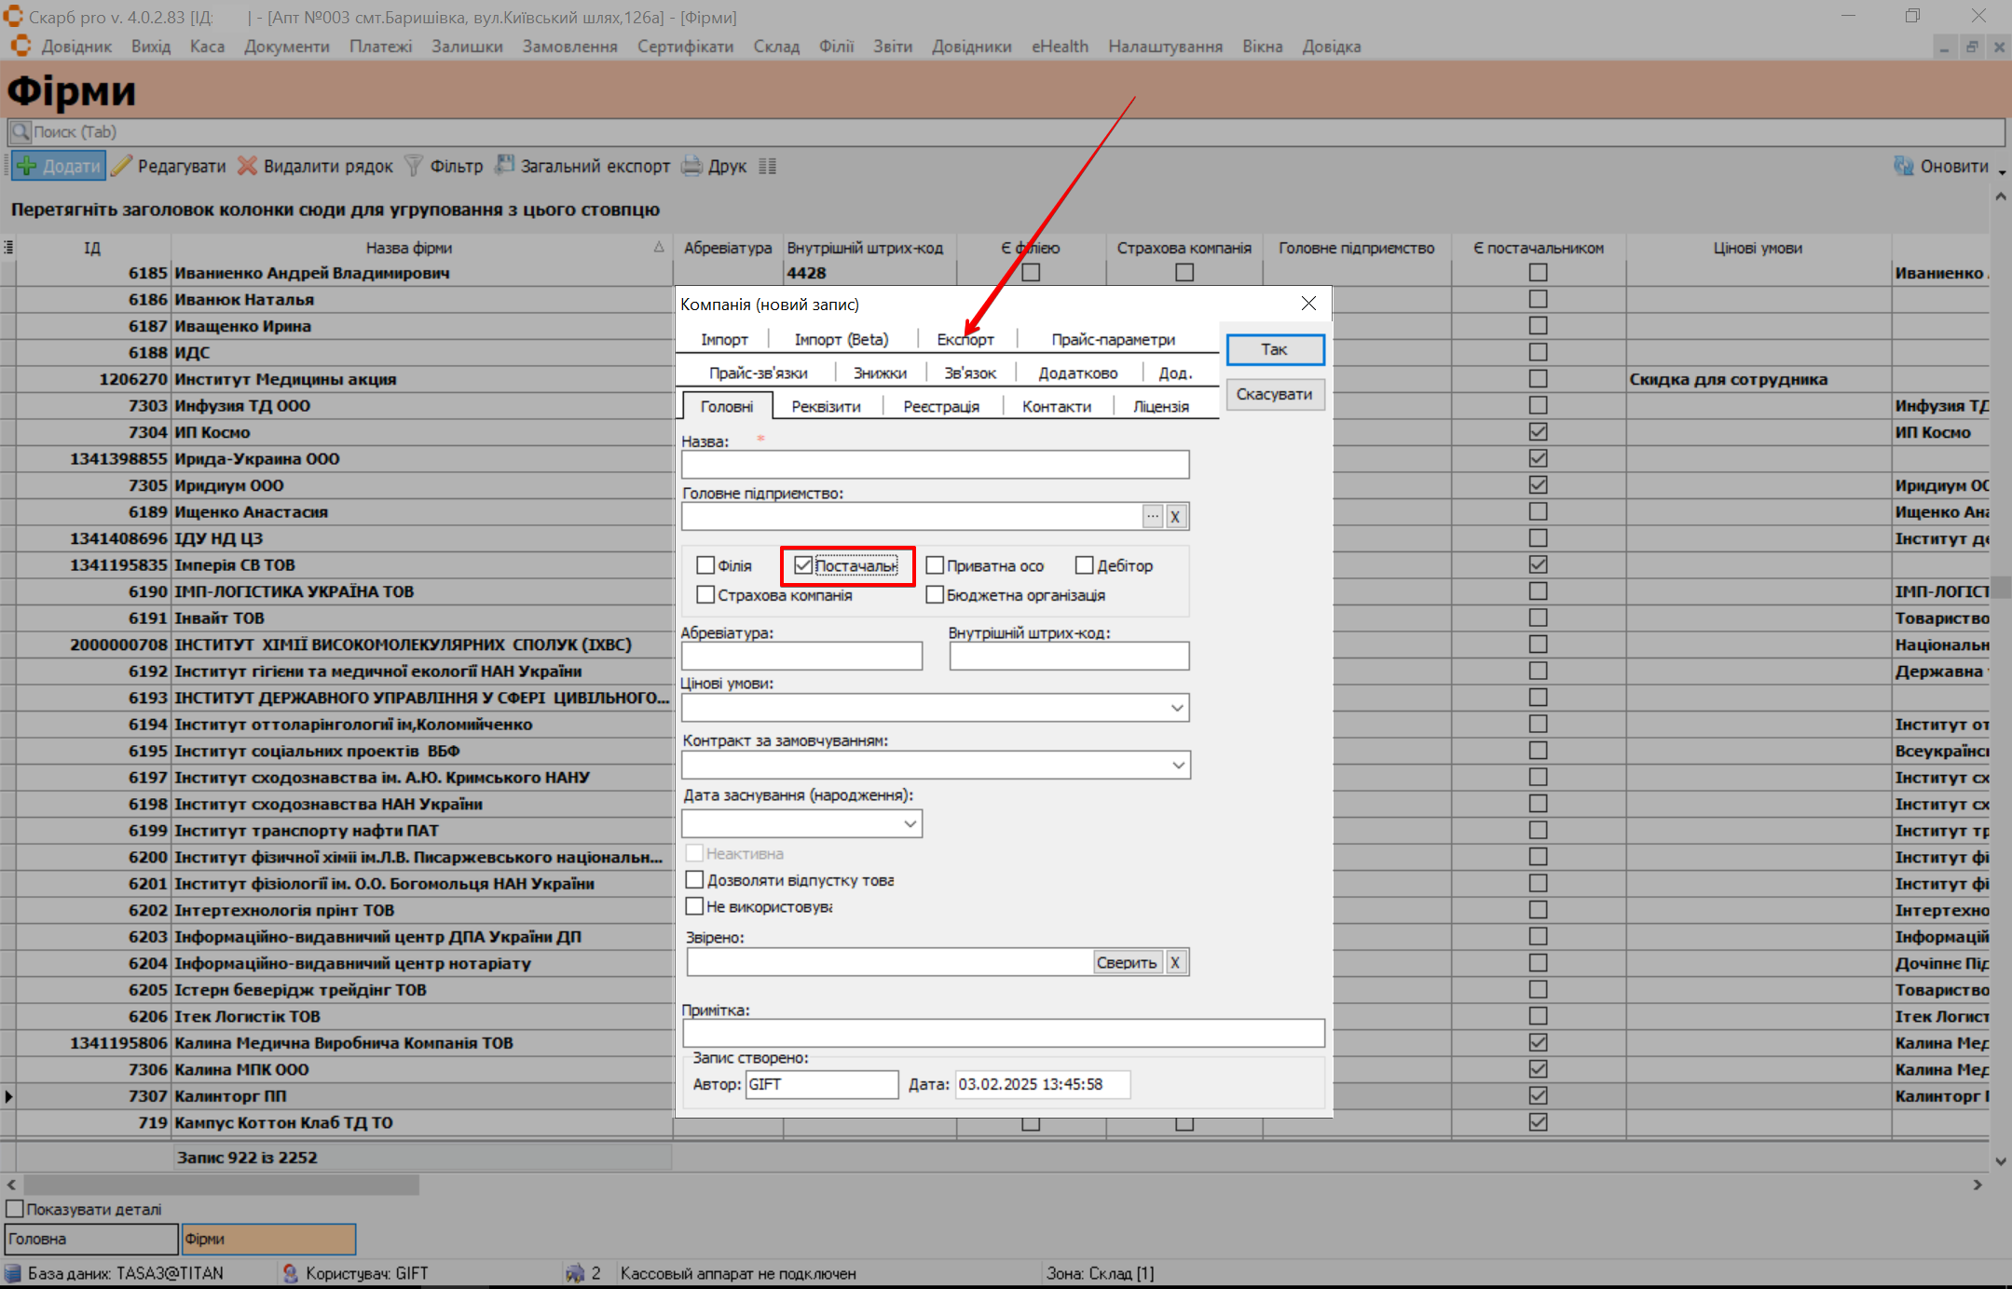Tick the Бюджетна організація checkbox
This screenshot has width=2012, height=1289.
click(x=935, y=595)
